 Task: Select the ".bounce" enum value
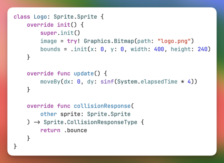point(75,130)
